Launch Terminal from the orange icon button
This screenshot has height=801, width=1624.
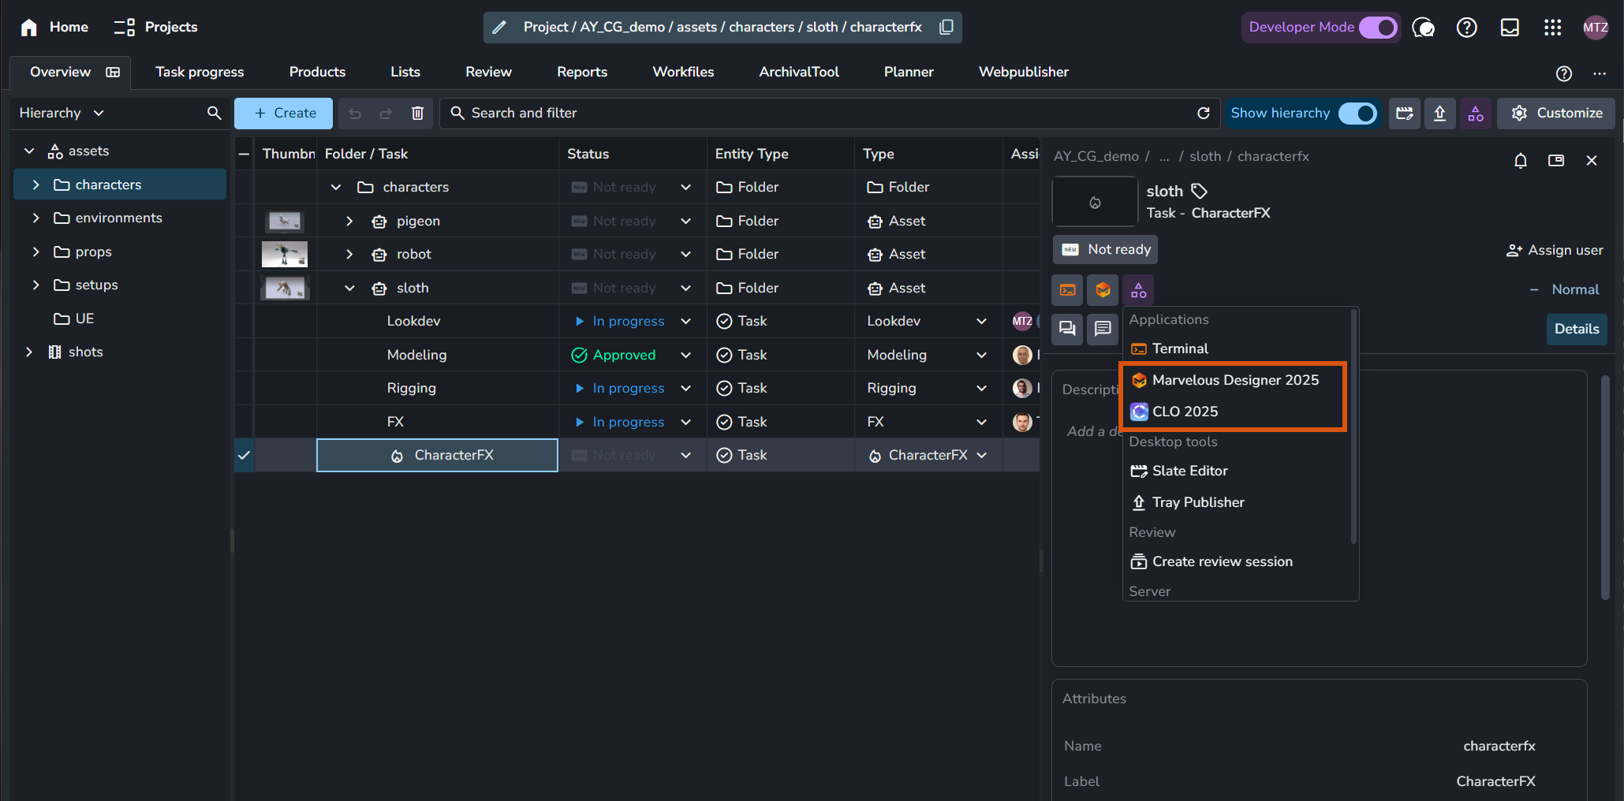1067,290
